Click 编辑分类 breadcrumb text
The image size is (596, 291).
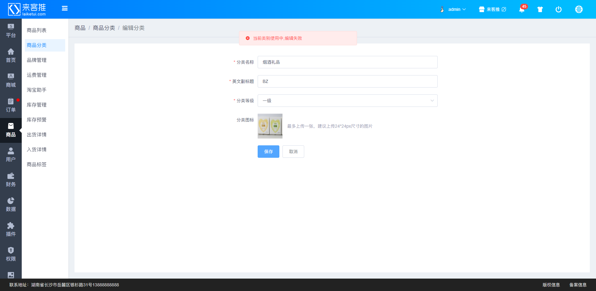click(x=133, y=28)
